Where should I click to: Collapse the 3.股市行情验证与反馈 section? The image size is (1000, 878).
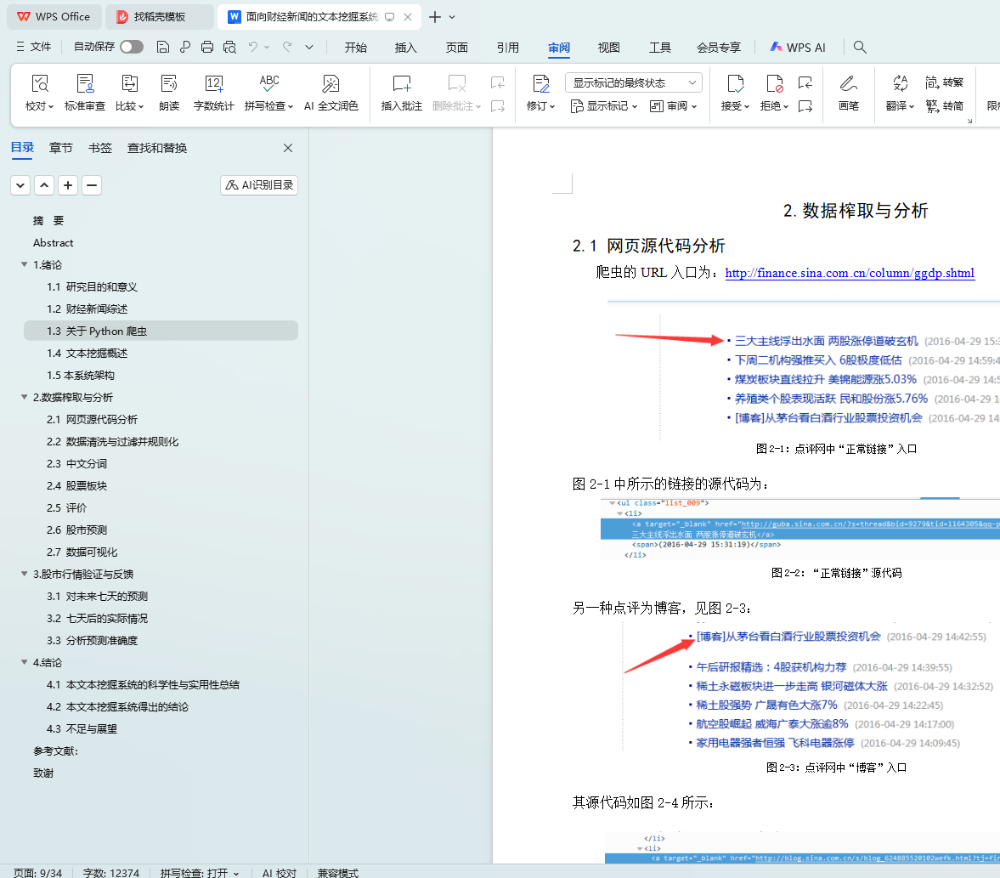pyautogui.click(x=25, y=575)
